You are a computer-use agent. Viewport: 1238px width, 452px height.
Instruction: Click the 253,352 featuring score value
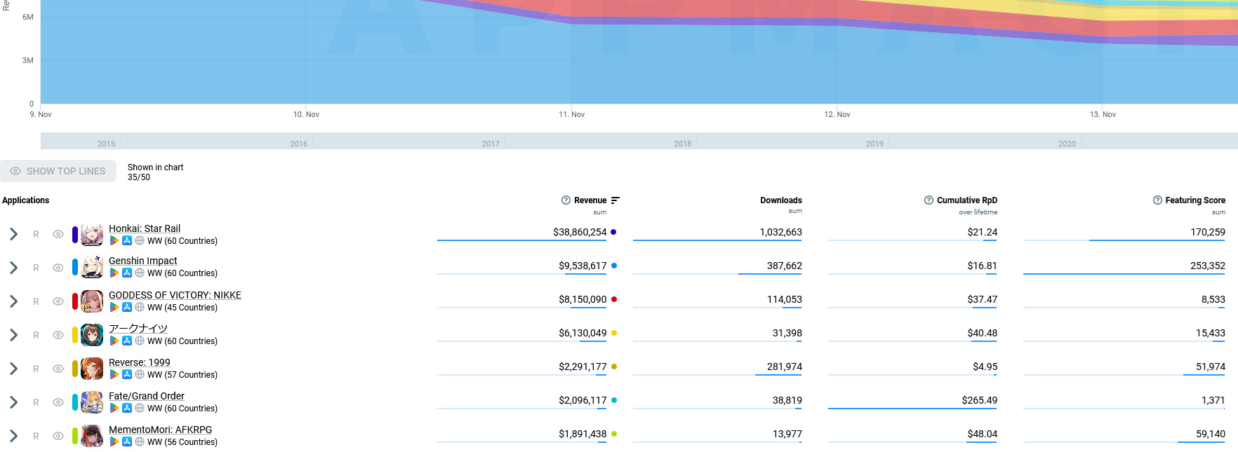(x=1207, y=266)
